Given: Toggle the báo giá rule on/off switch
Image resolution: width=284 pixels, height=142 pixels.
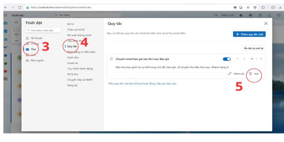Looking at the screenshot, I should pyautogui.click(x=227, y=59).
